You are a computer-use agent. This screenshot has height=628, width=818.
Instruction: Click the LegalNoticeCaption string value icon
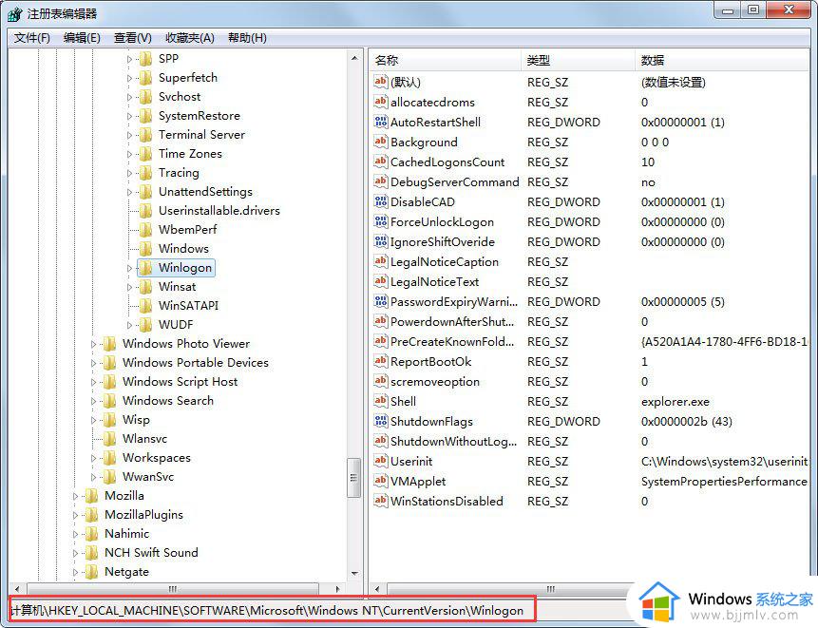pos(381,261)
